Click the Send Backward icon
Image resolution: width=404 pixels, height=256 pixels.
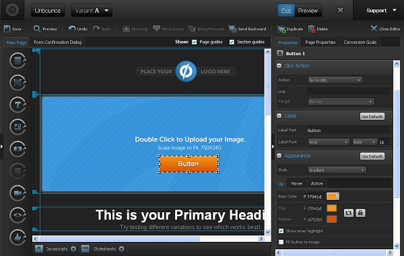pyautogui.click(x=232, y=28)
